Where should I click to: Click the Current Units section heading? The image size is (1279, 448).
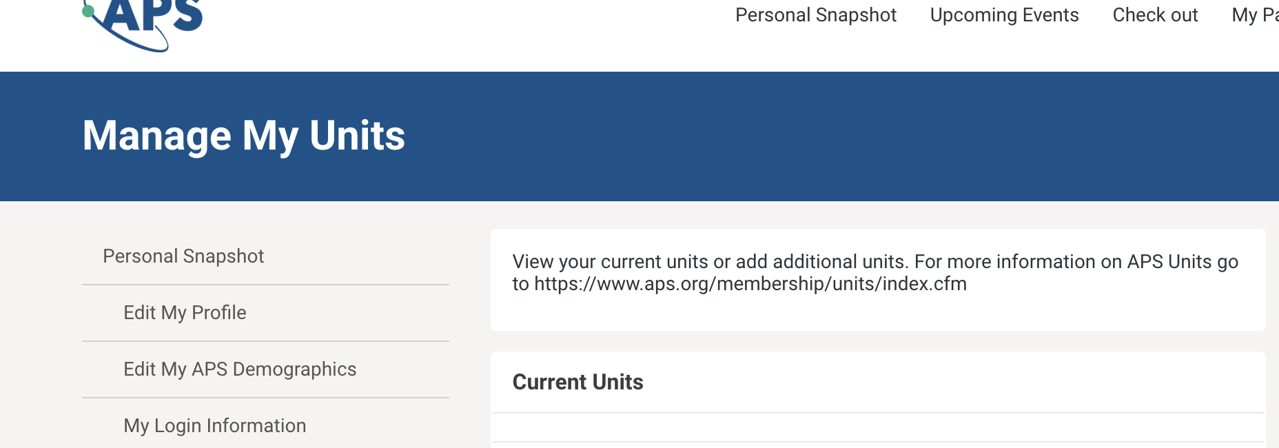(x=578, y=382)
